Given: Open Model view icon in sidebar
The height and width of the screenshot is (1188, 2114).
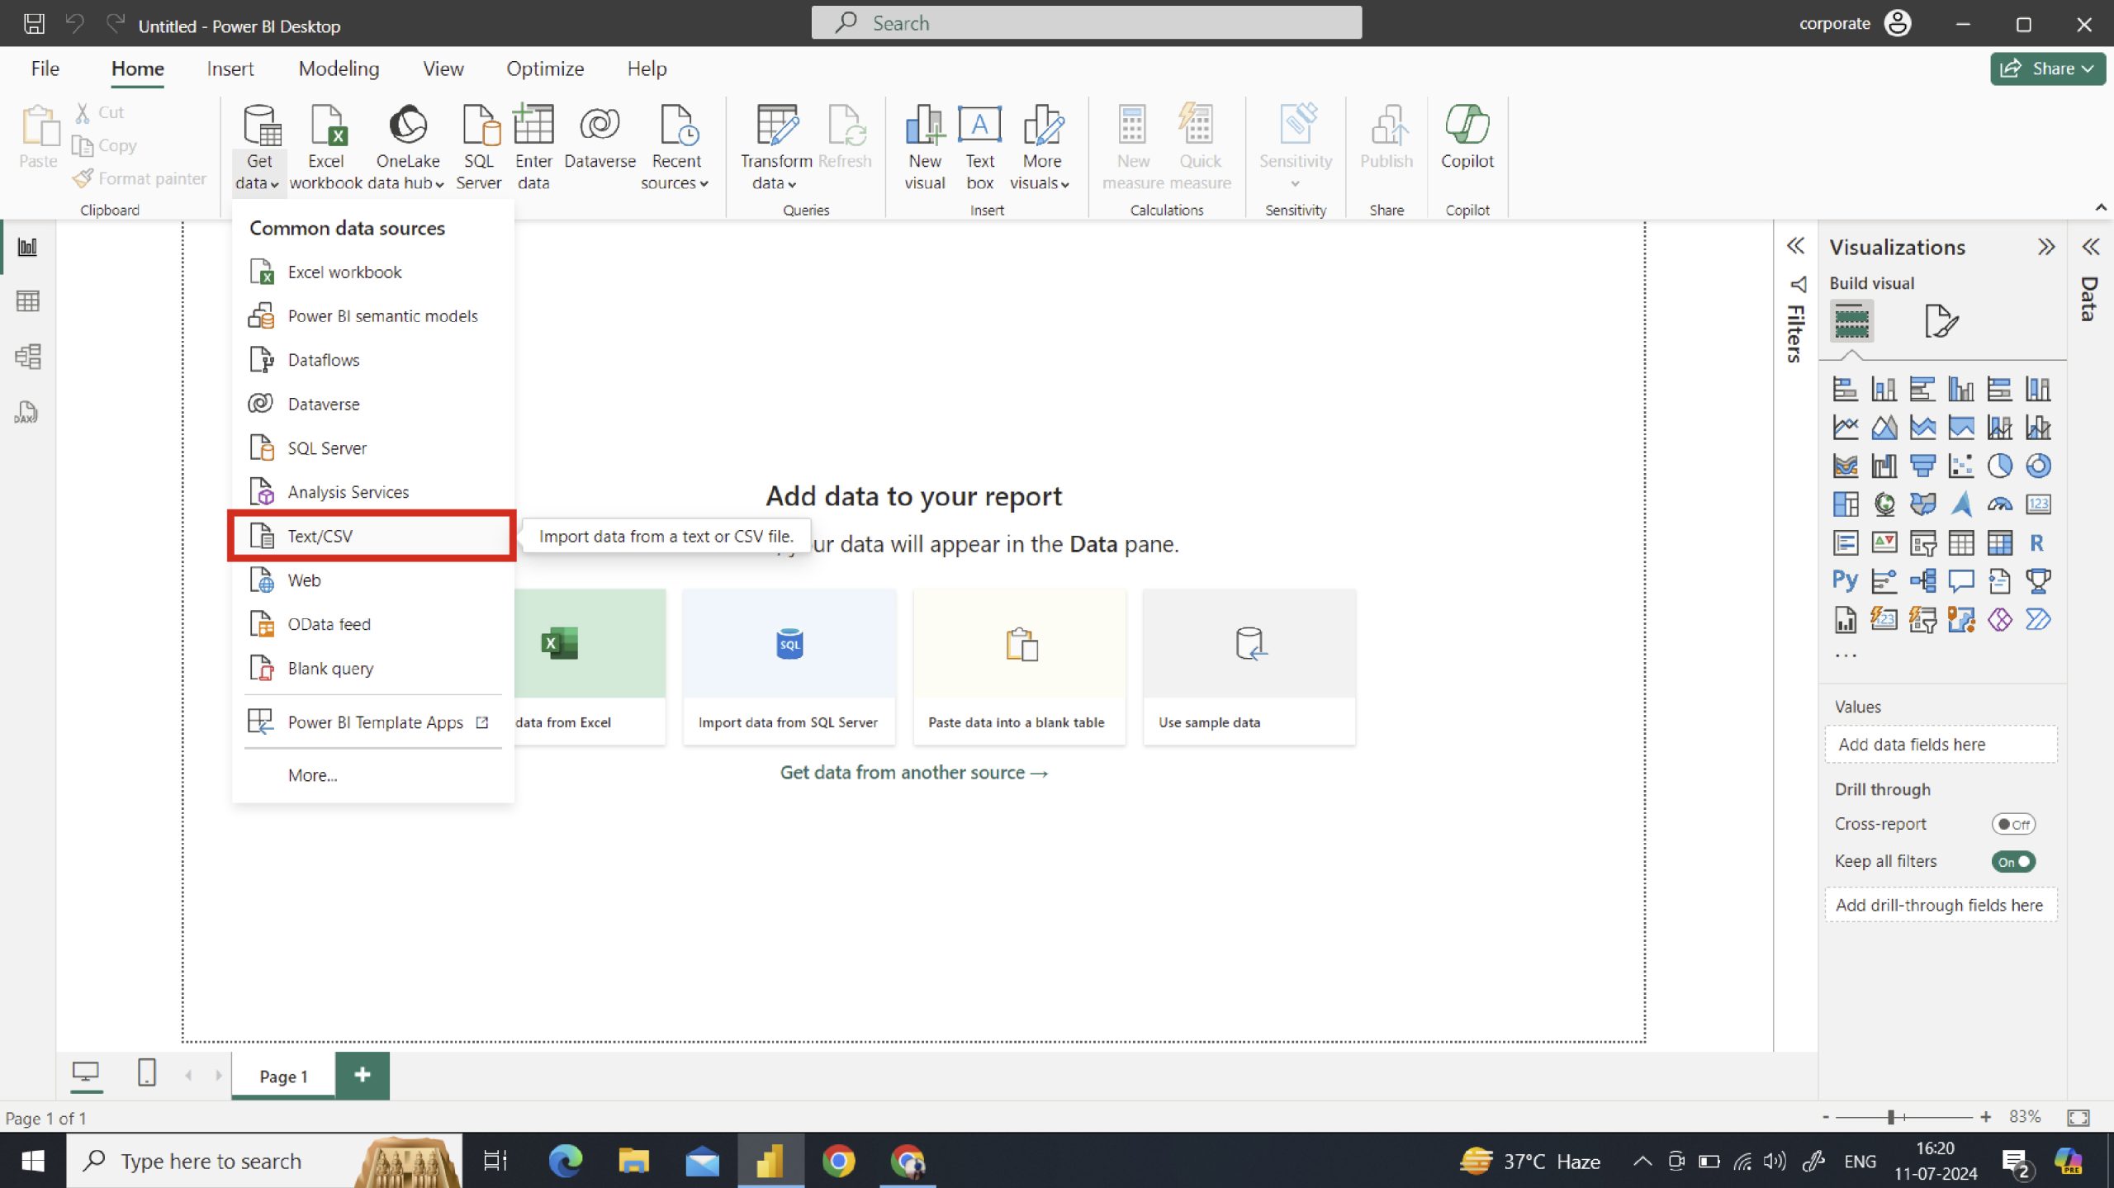Looking at the screenshot, I should click(x=27, y=357).
